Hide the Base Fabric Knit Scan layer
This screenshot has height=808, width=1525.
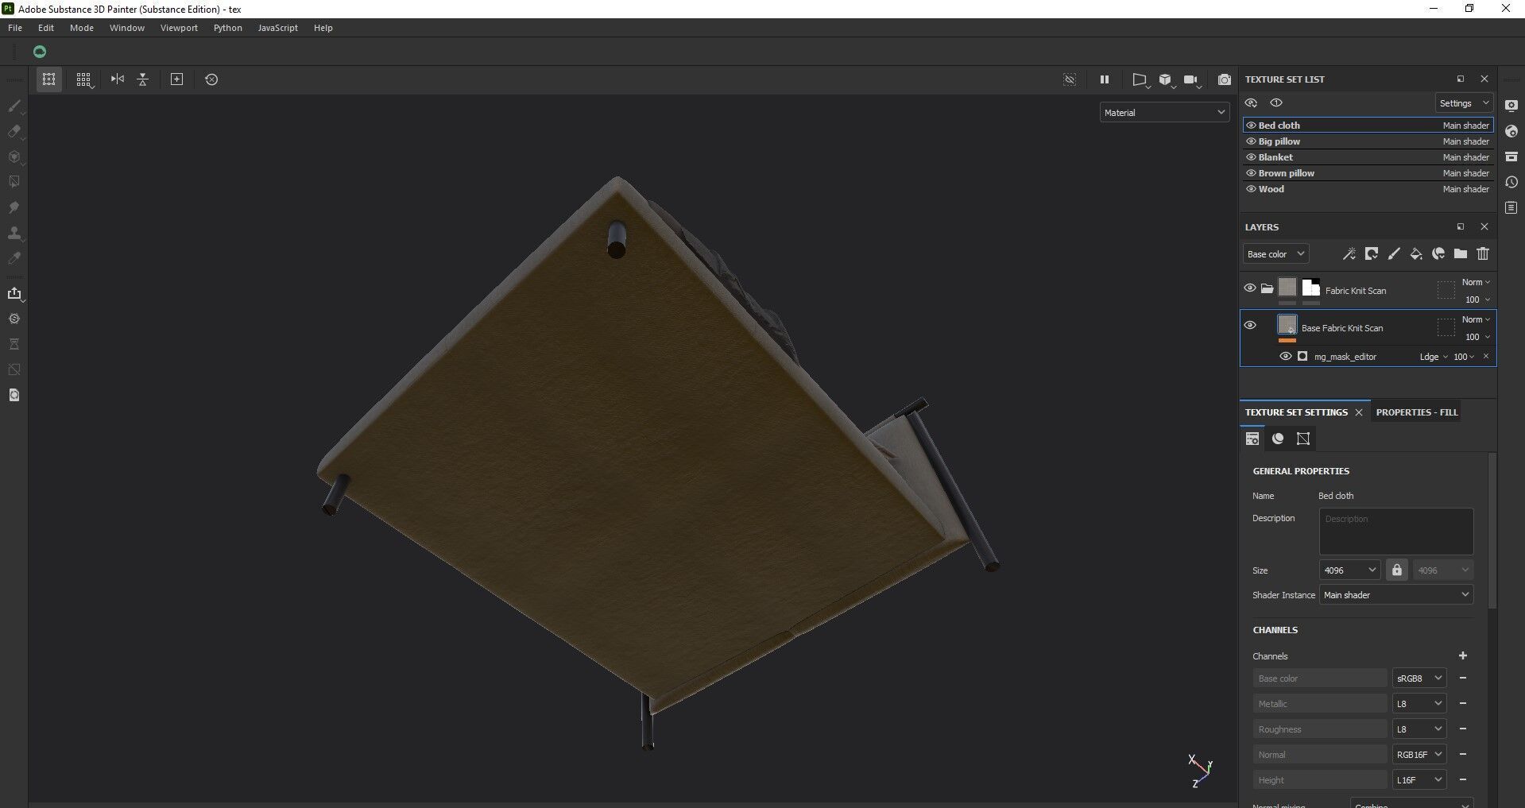coord(1250,326)
